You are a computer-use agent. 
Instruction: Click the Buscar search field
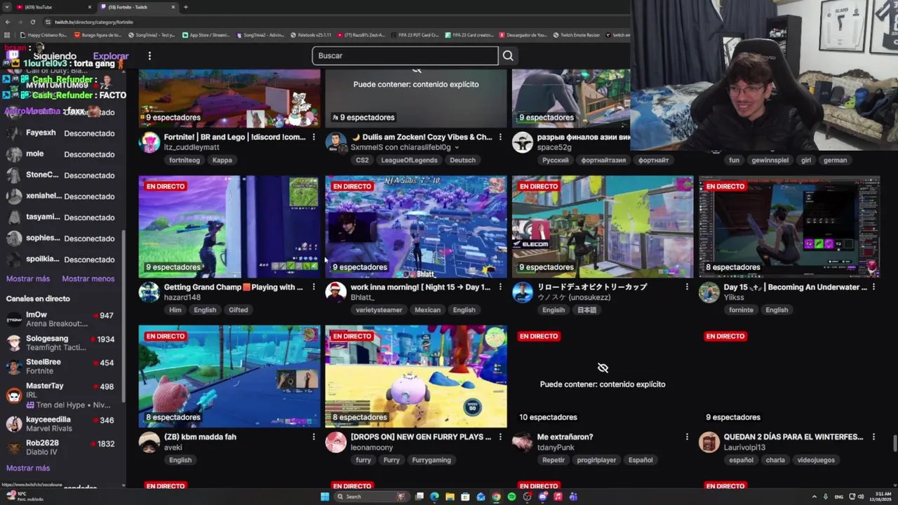coord(405,55)
